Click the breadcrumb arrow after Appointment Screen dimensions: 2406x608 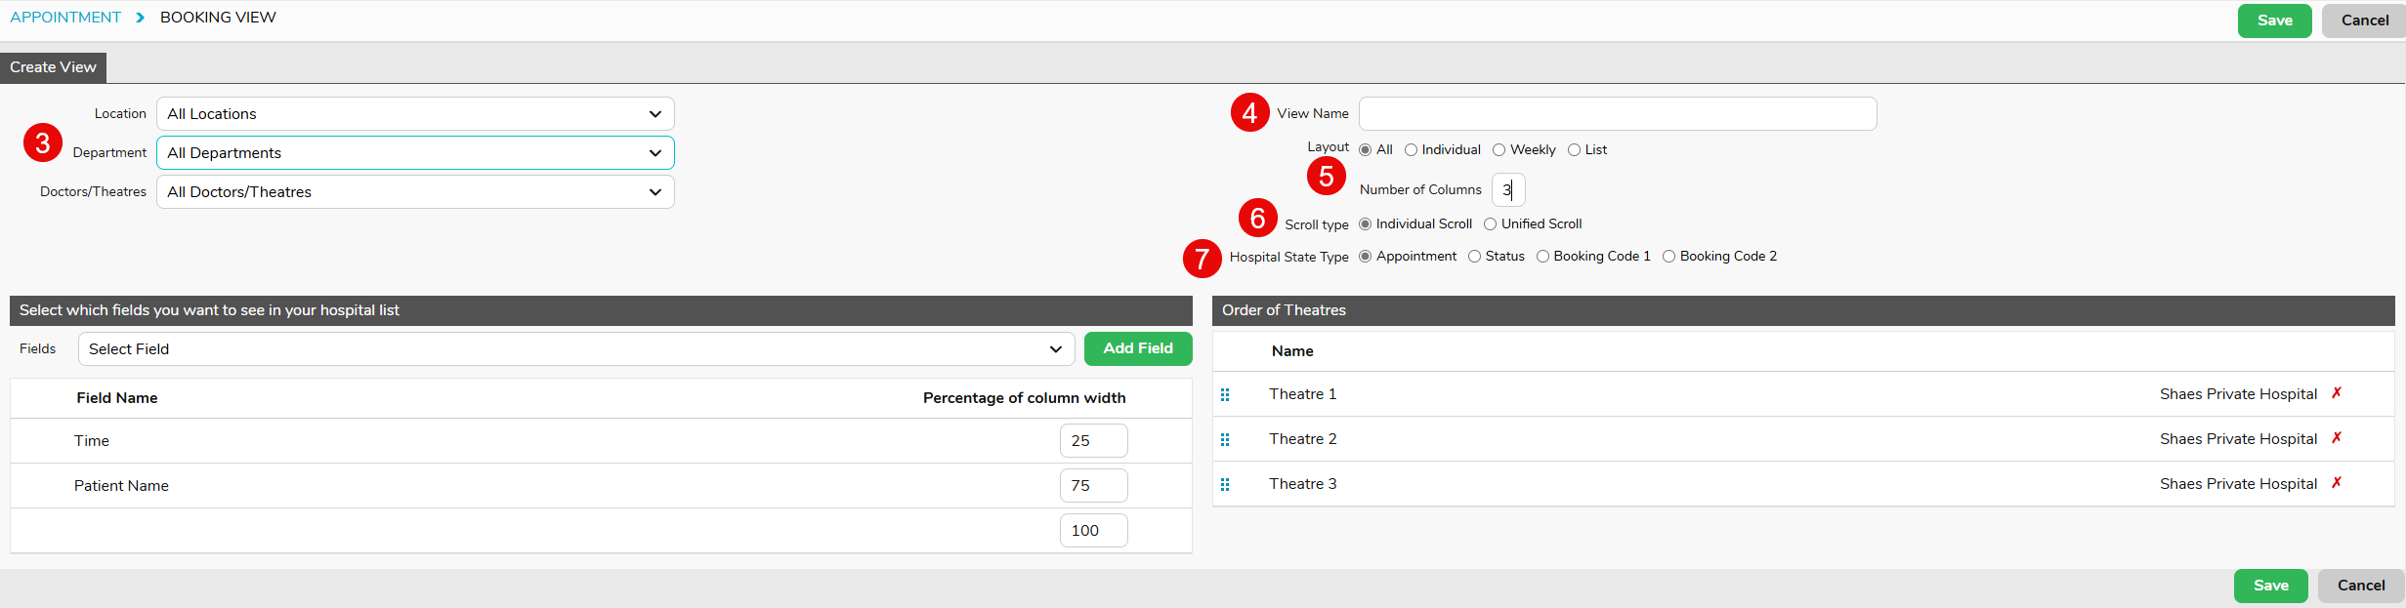click(141, 18)
